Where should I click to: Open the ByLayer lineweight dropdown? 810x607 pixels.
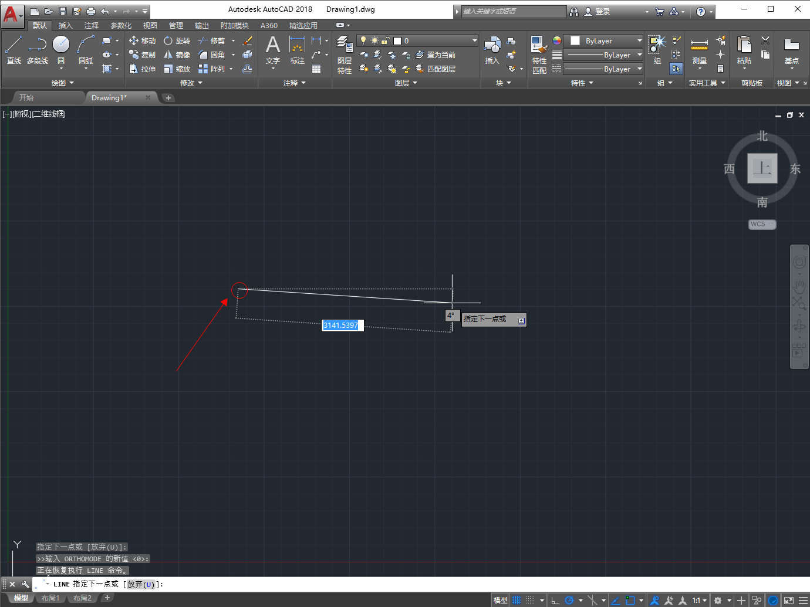click(604, 55)
